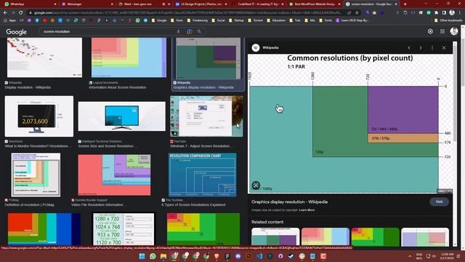This screenshot has height=262, width=465.
Task: Open the Torrent bookmarks folder
Action: pos(255,20)
